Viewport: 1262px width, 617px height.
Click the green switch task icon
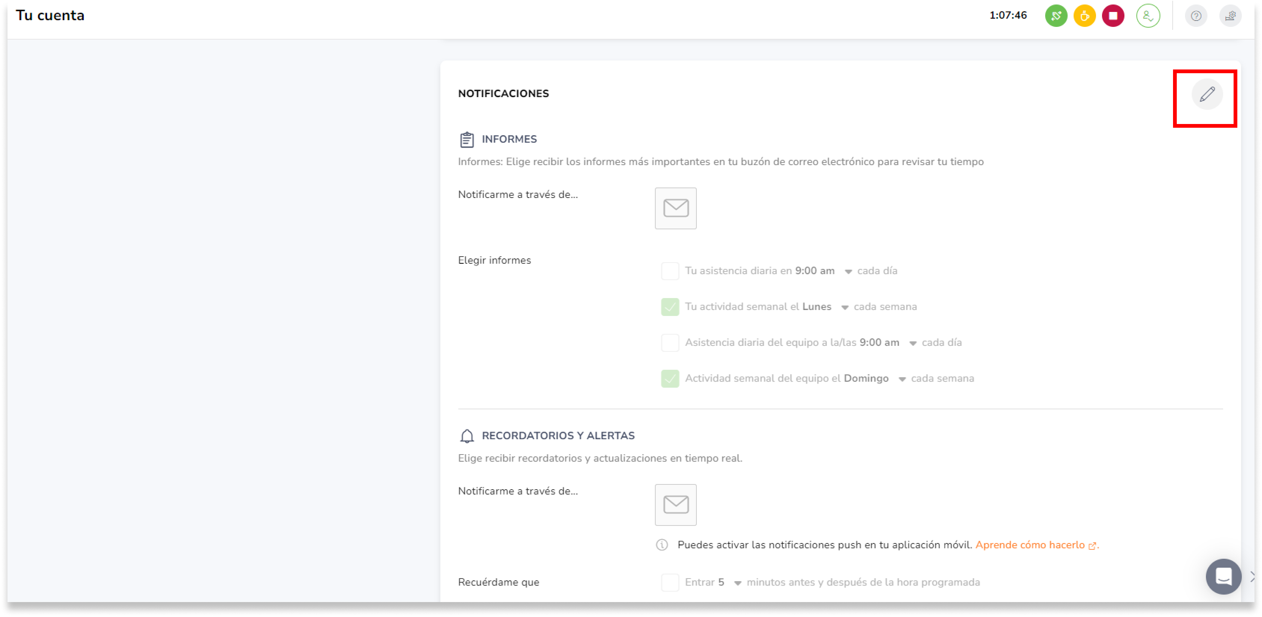point(1056,16)
